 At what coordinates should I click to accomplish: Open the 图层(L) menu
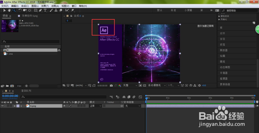[35, 6]
